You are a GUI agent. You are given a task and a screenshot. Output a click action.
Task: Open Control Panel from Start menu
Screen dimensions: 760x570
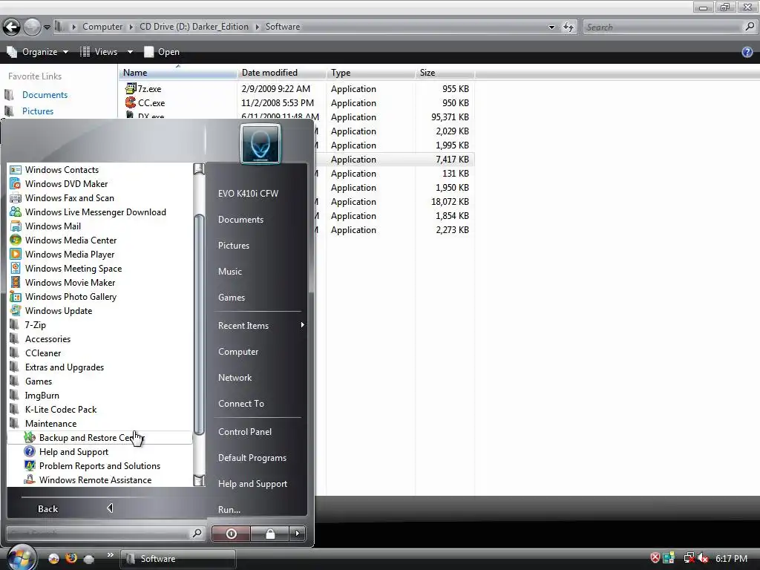(x=245, y=431)
